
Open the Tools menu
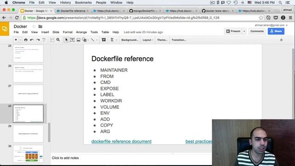pos(94,32)
